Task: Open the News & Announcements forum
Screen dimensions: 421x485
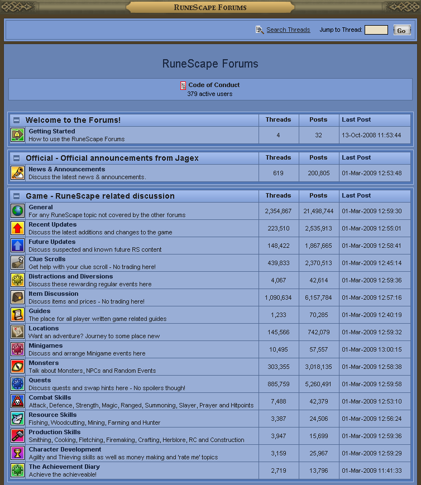Action: [67, 169]
